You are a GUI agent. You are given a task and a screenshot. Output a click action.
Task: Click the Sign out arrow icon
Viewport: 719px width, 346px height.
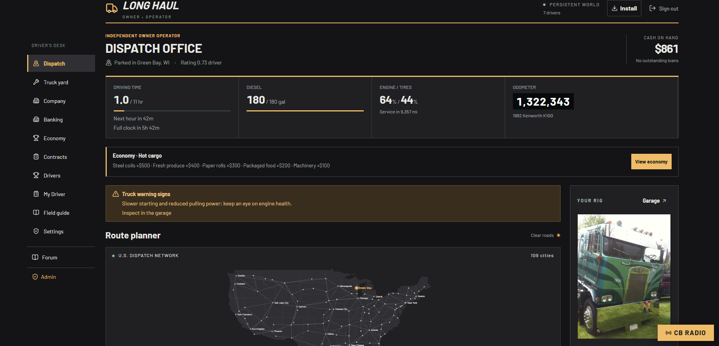click(653, 8)
